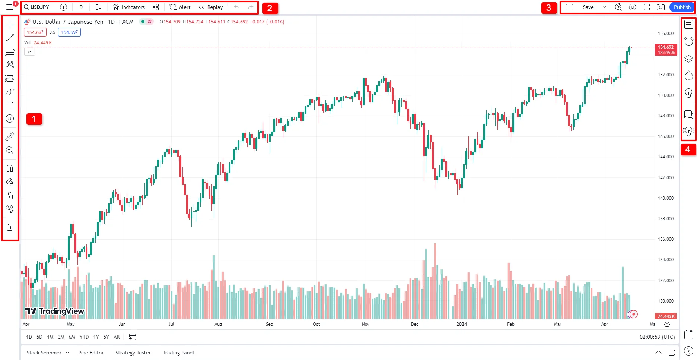Open the Alerts clock icon in right sidebar
697x360 pixels.
pos(689,41)
